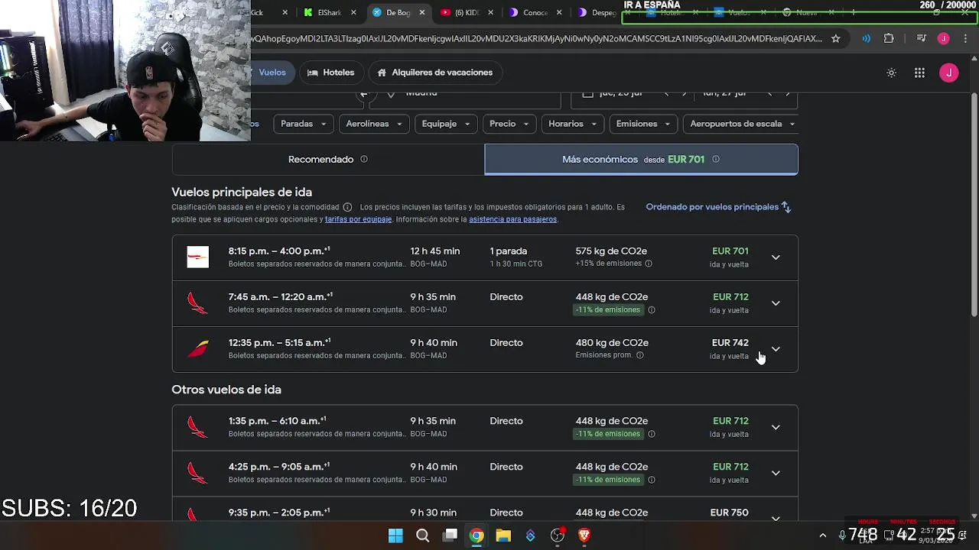Bookmark this page with the star icon
The height and width of the screenshot is (550, 979).
tap(836, 38)
